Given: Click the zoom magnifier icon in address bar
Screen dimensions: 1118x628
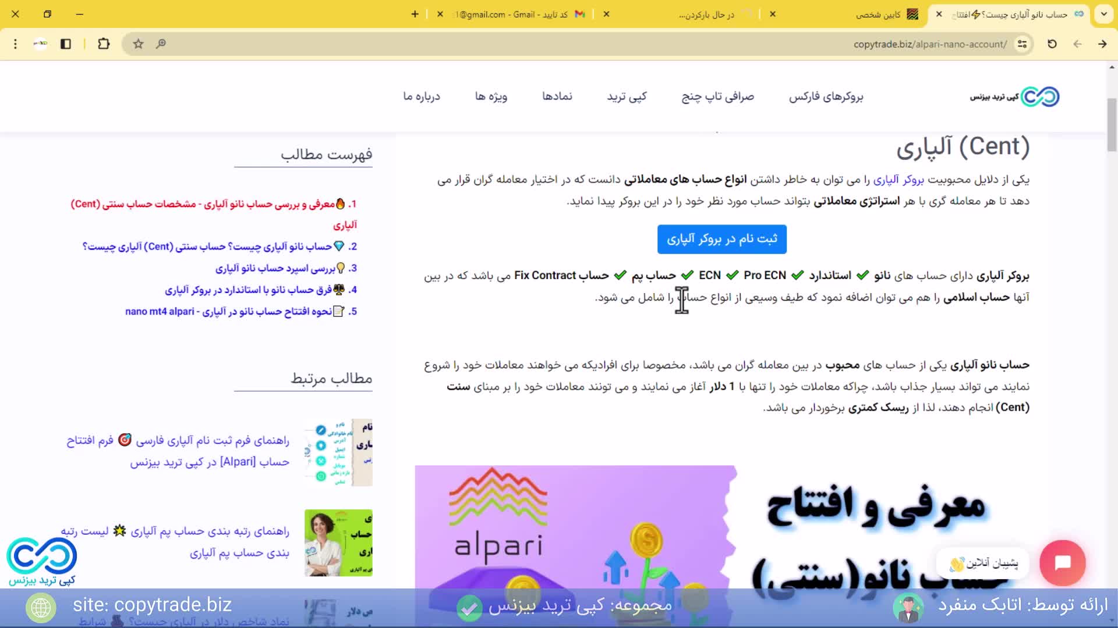Looking at the screenshot, I should 161,44.
